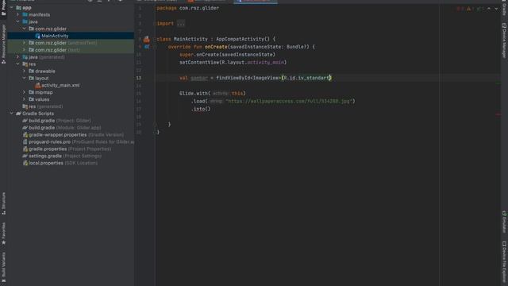Expand com.rsz.glider (androidTest) package
Viewport: 508px width, 286px height.
(x=25, y=43)
